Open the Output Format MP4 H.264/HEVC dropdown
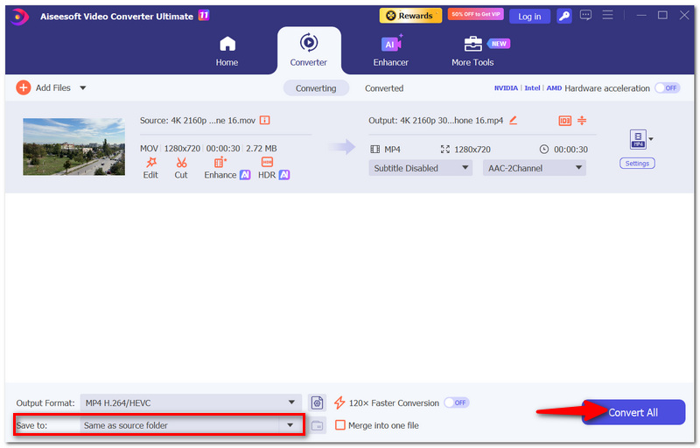The height and width of the screenshot is (448, 700). click(191, 402)
